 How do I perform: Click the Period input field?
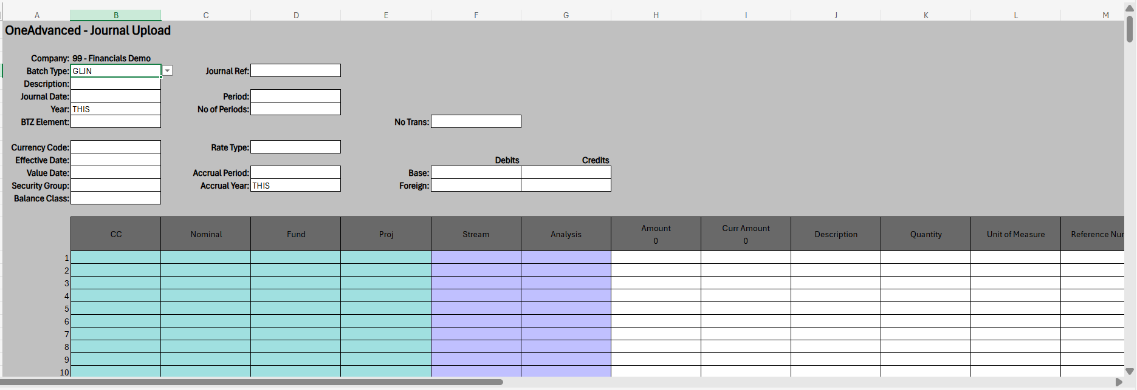point(295,96)
